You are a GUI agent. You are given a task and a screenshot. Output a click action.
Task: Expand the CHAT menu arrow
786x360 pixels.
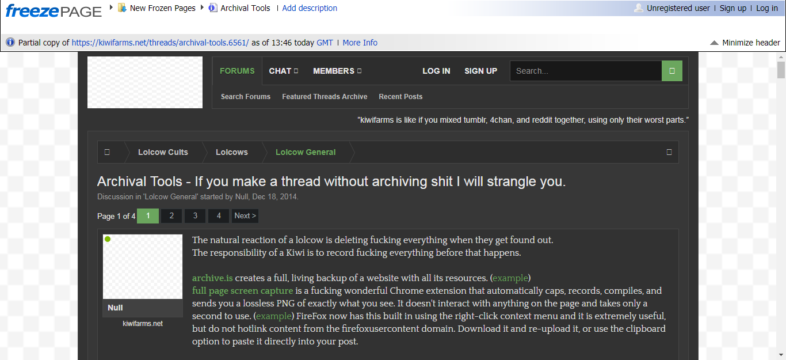point(296,71)
